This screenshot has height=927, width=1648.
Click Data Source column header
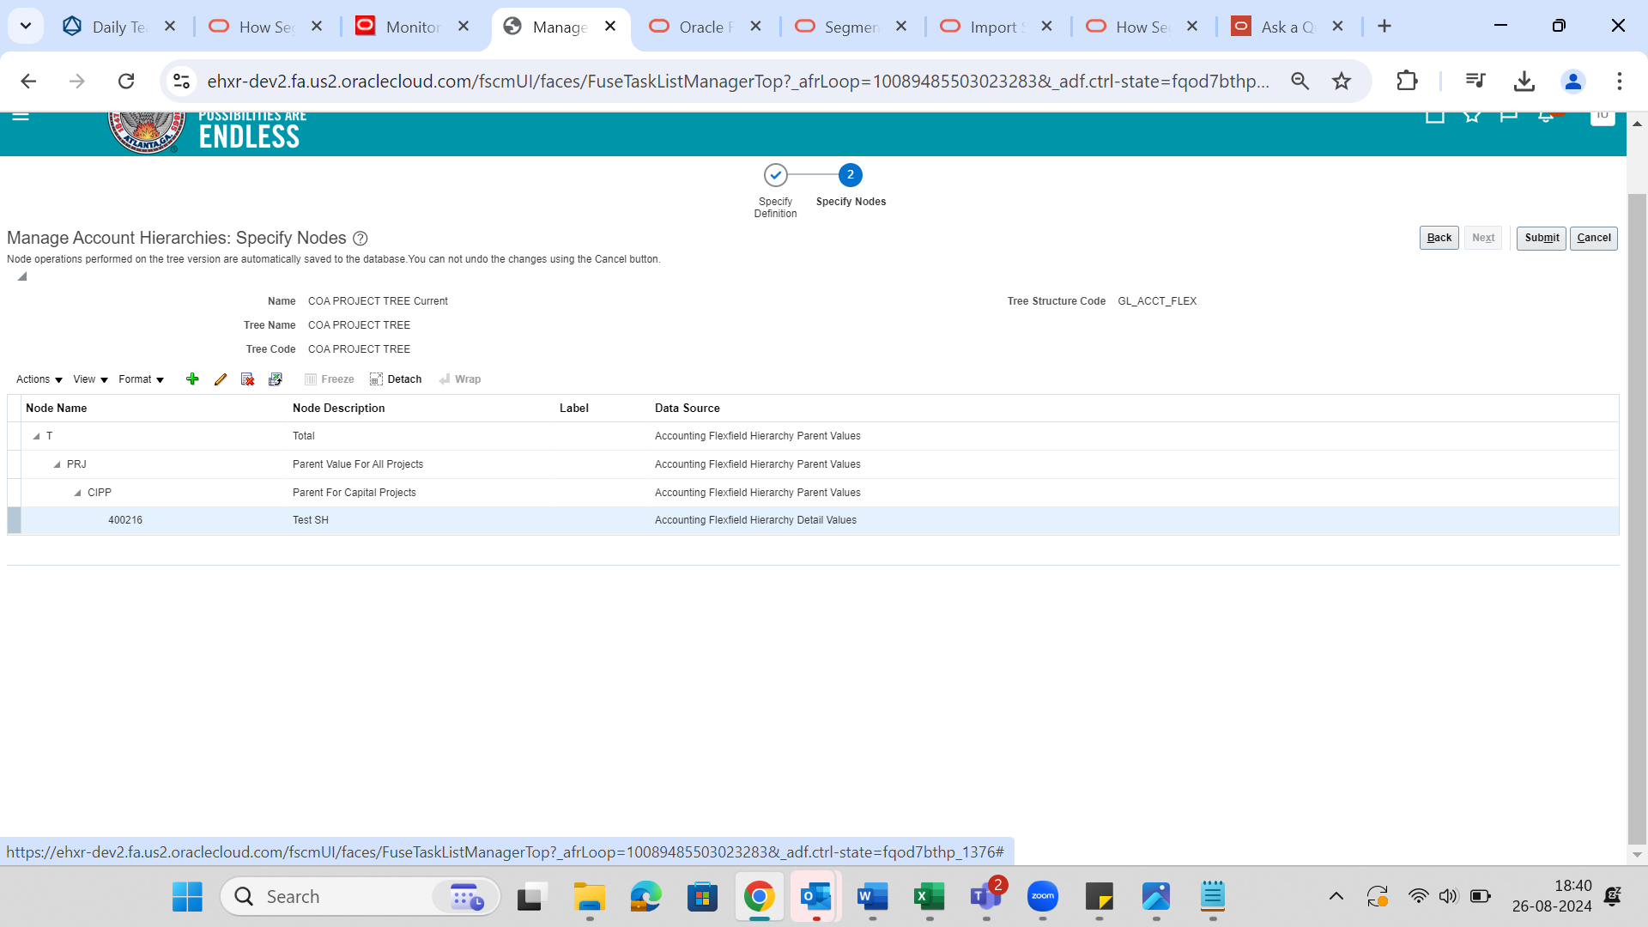pos(688,409)
